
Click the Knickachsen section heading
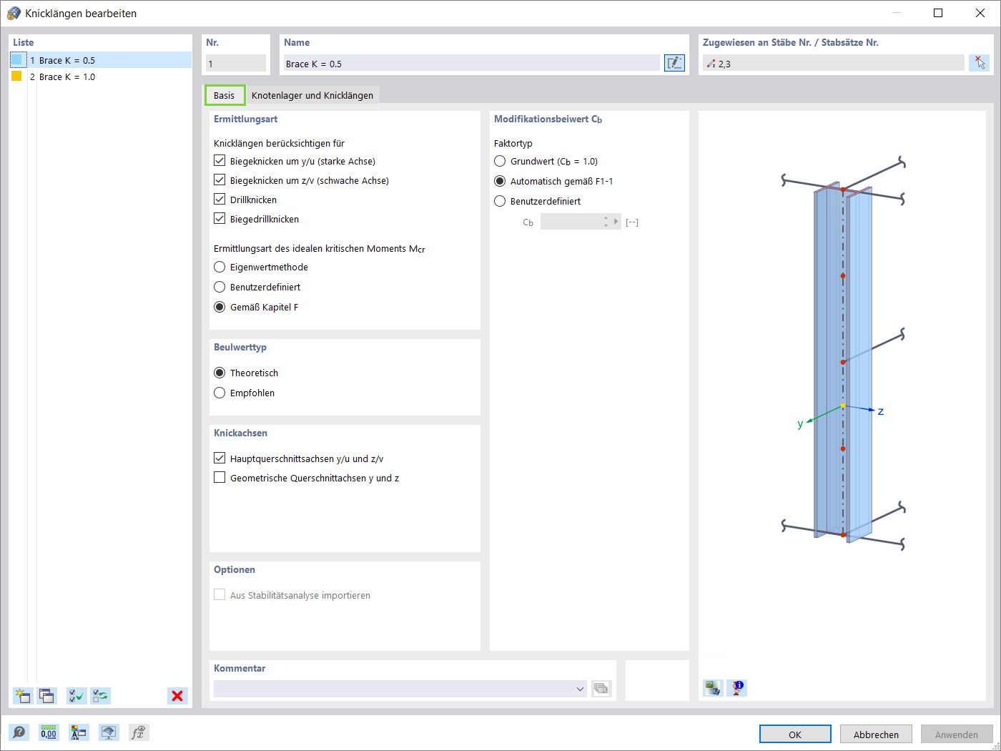pyautogui.click(x=240, y=433)
